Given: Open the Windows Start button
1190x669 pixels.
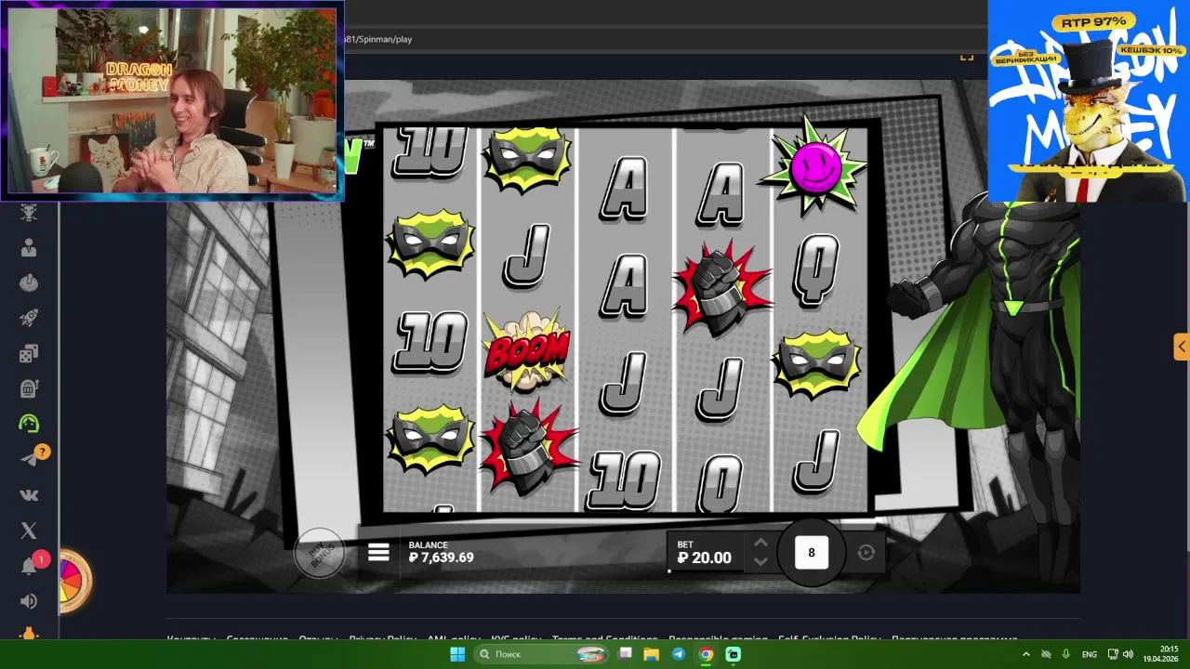Looking at the screenshot, I should tap(457, 654).
